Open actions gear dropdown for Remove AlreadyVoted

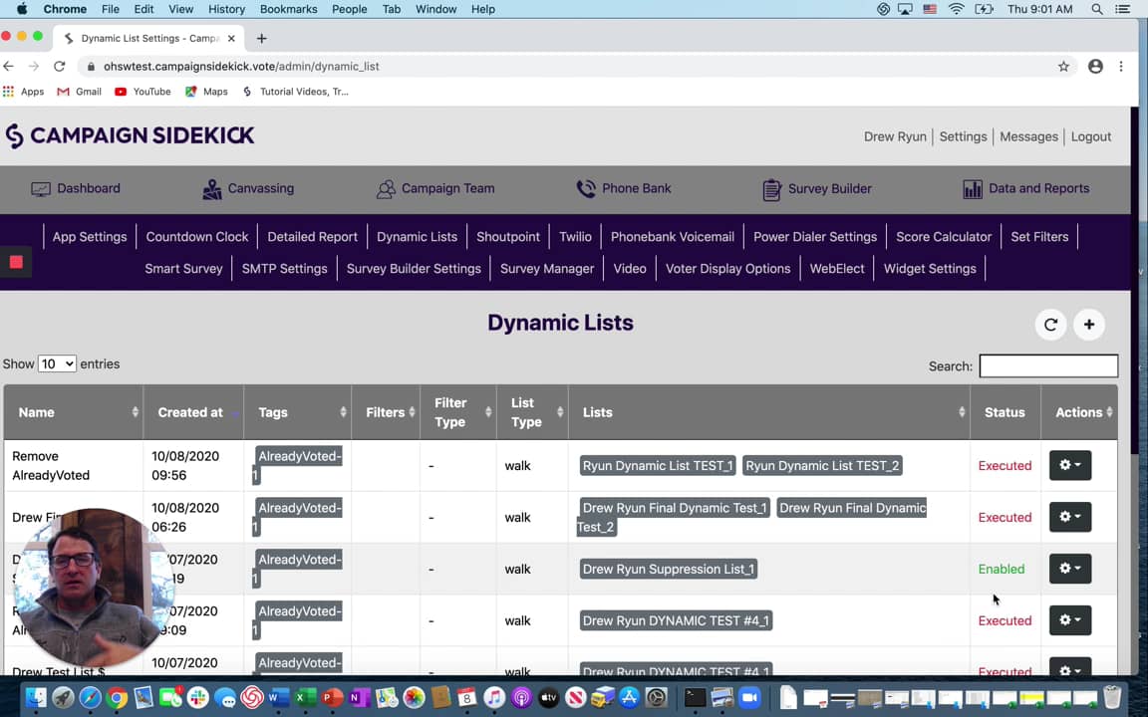coord(1069,465)
